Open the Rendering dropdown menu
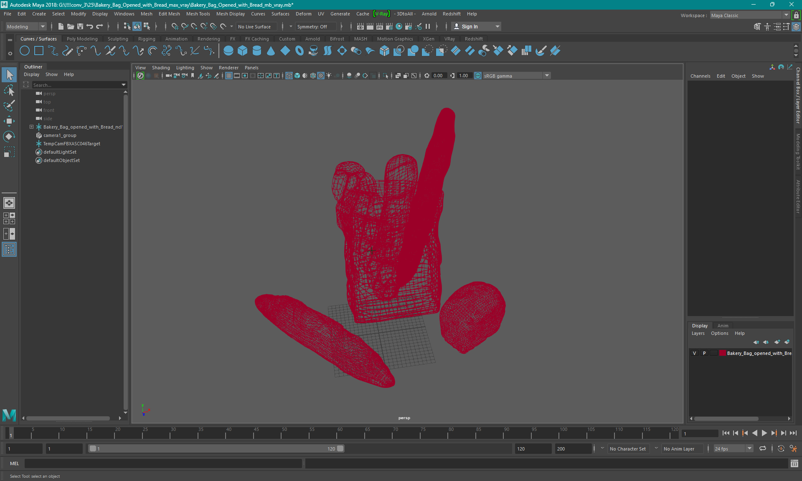Image resolution: width=802 pixels, height=481 pixels. [207, 38]
